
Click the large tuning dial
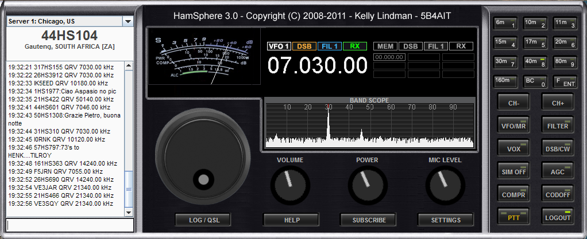(x=203, y=157)
